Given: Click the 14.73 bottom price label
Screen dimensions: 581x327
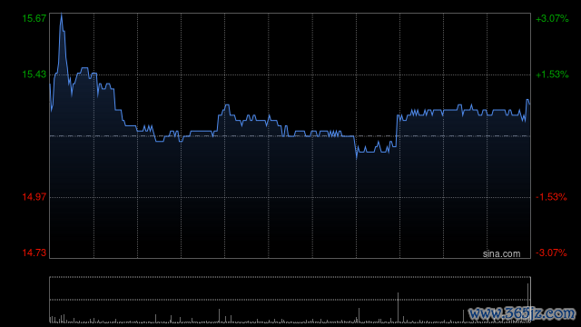Looking at the screenshot, I should pyautogui.click(x=34, y=253).
